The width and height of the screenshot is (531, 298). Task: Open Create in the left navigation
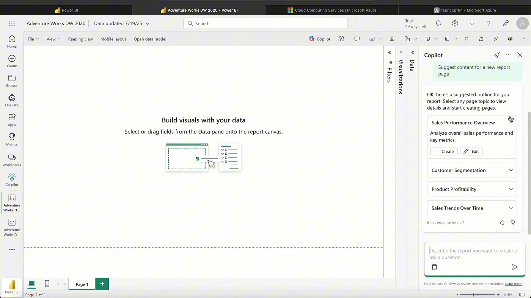[12, 61]
